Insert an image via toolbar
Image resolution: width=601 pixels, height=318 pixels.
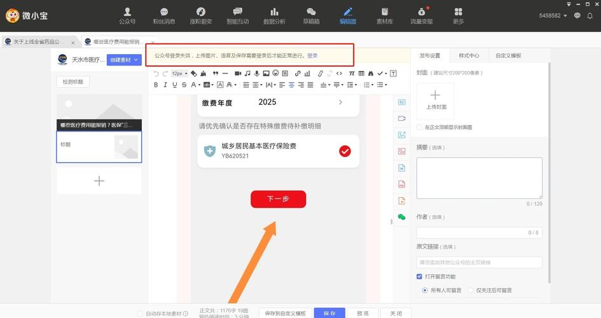click(266, 74)
